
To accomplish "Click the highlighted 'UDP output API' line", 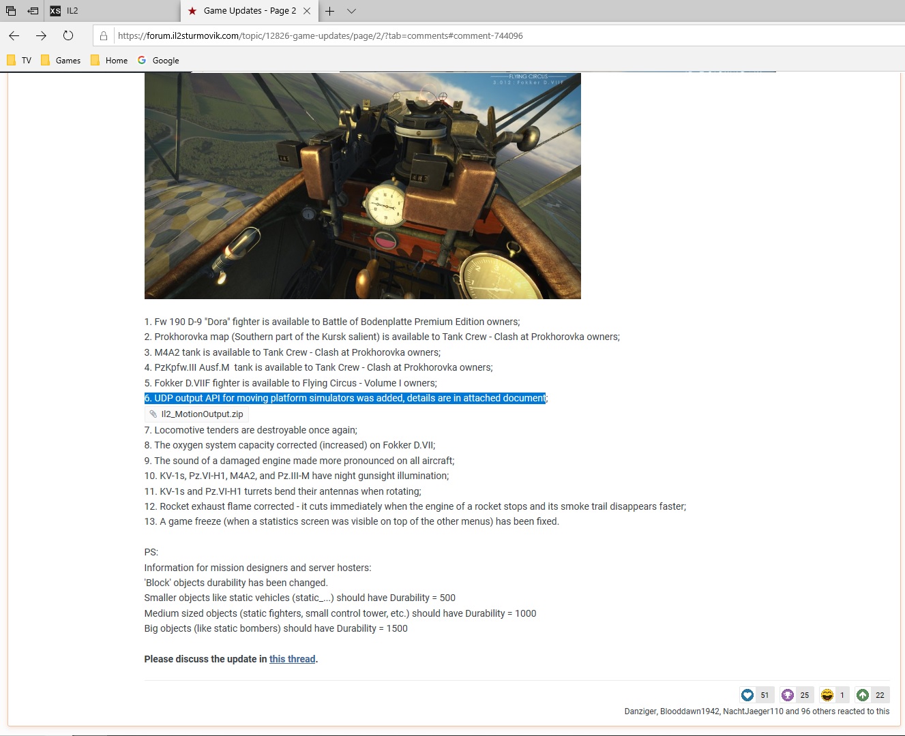I will 346,398.
